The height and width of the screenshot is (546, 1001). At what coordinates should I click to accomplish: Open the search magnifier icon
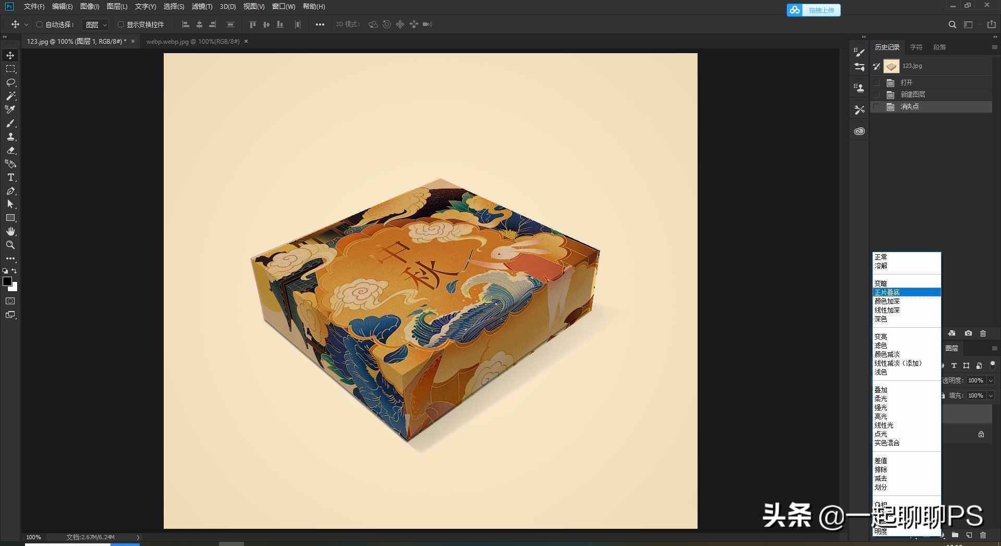tap(952, 24)
